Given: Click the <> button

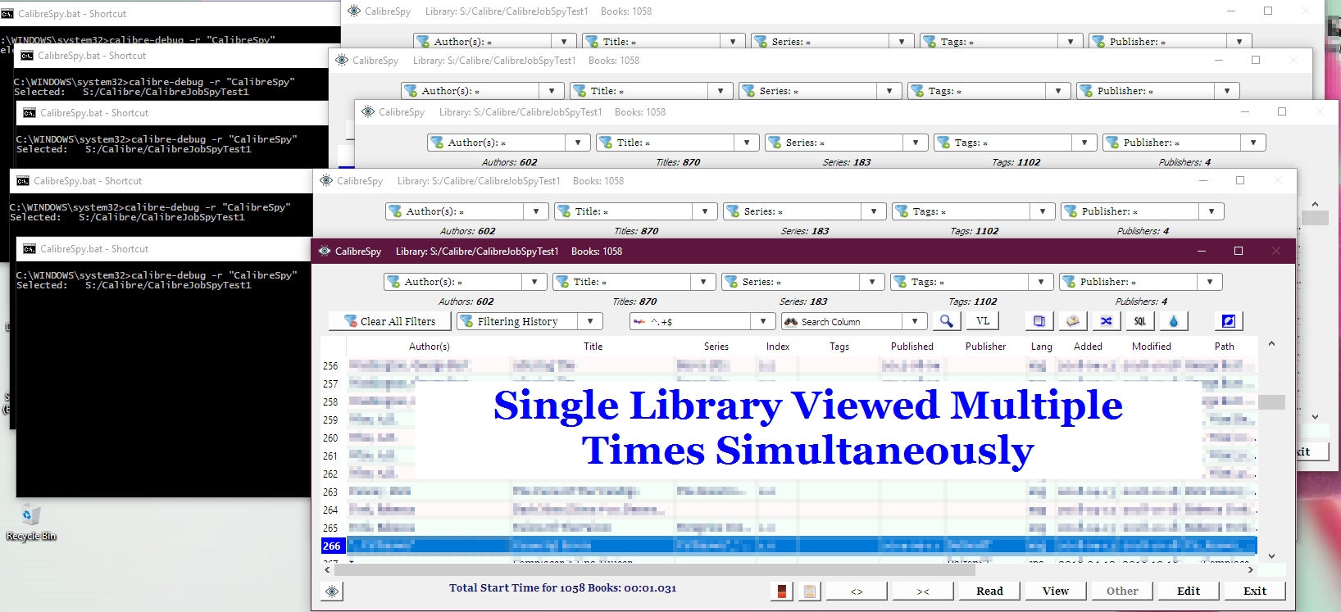Looking at the screenshot, I should point(857,592).
